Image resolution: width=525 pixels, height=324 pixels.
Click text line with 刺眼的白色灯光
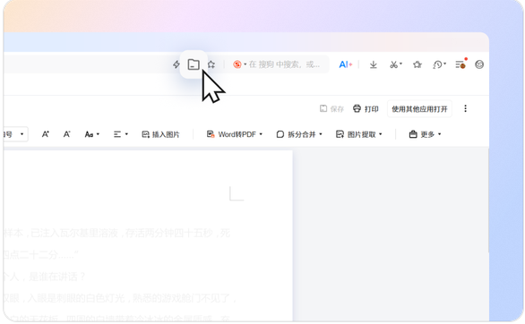click(120, 298)
